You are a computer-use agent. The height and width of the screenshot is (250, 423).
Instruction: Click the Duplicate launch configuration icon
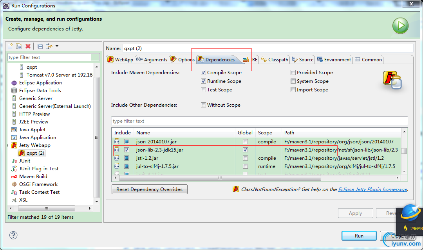point(19,46)
